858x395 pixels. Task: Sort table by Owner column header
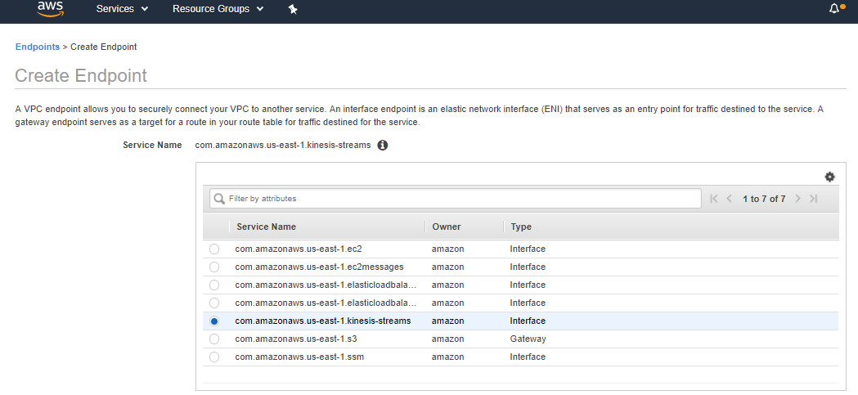click(446, 227)
